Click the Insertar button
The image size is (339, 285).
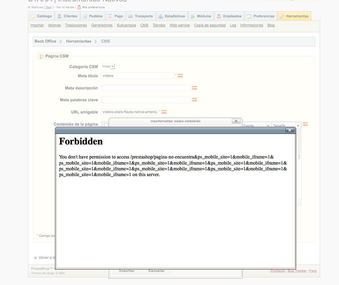(x=127, y=271)
